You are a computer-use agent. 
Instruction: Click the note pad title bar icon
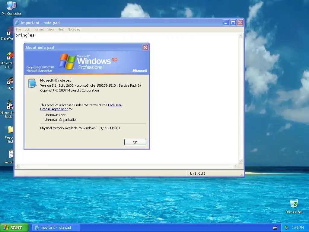point(17,23)
